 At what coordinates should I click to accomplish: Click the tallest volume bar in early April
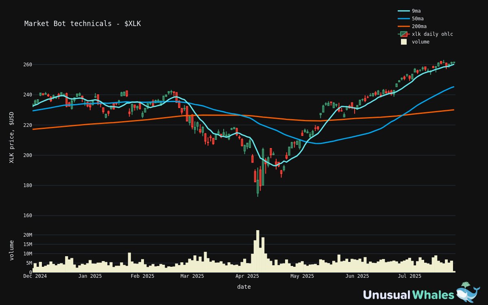pos(258,251)
